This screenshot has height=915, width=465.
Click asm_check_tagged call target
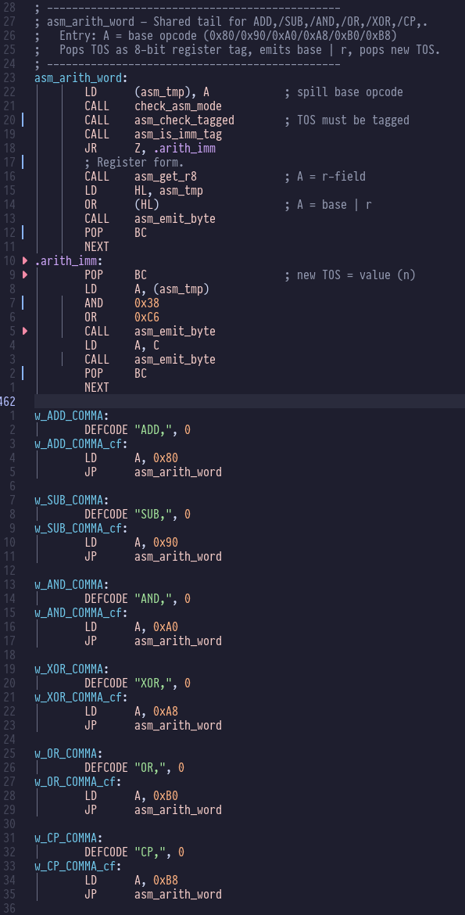pos(184,120)
